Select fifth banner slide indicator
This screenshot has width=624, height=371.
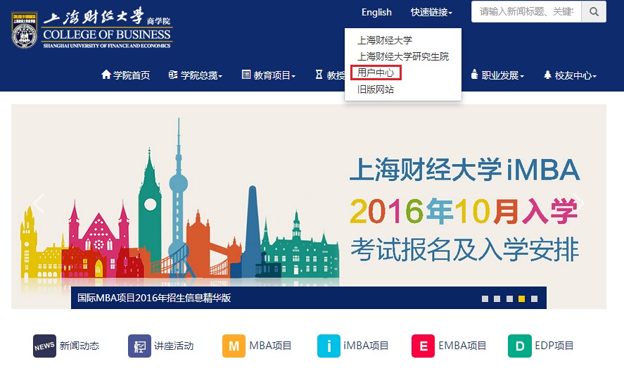tap(534, 298)
